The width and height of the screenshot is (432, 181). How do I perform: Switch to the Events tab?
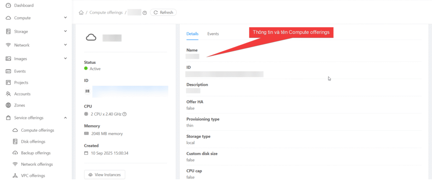click(213, 34)
